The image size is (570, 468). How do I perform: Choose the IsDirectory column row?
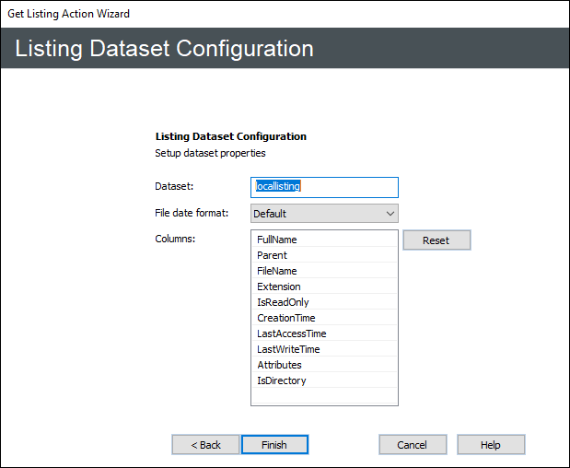(x=324, y=380)
